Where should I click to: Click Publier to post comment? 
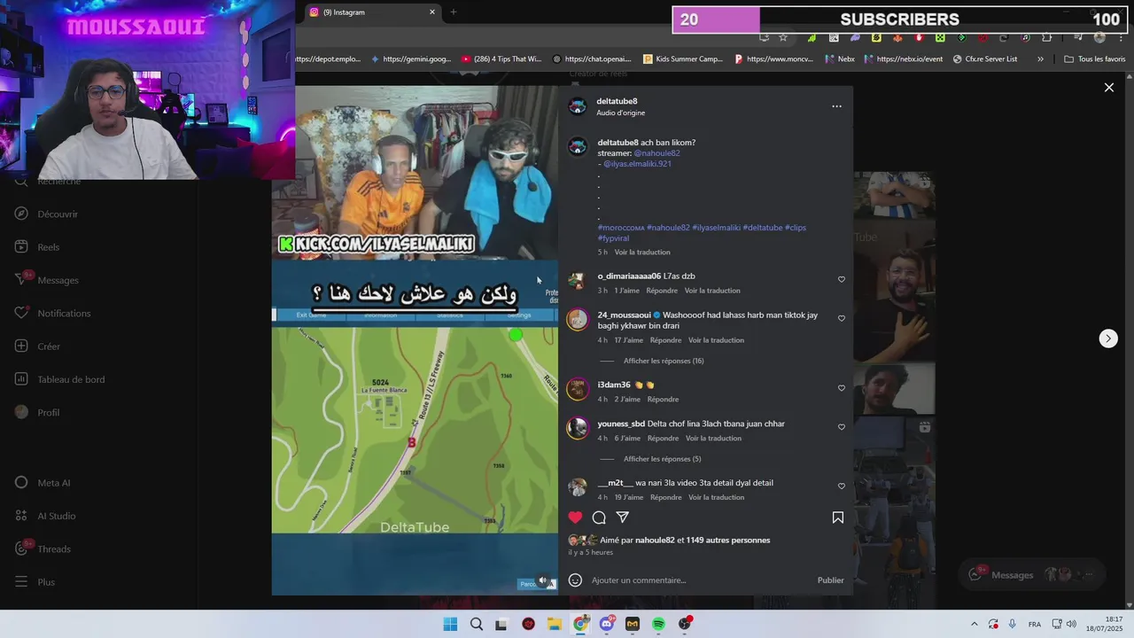(x=830, y=580)
